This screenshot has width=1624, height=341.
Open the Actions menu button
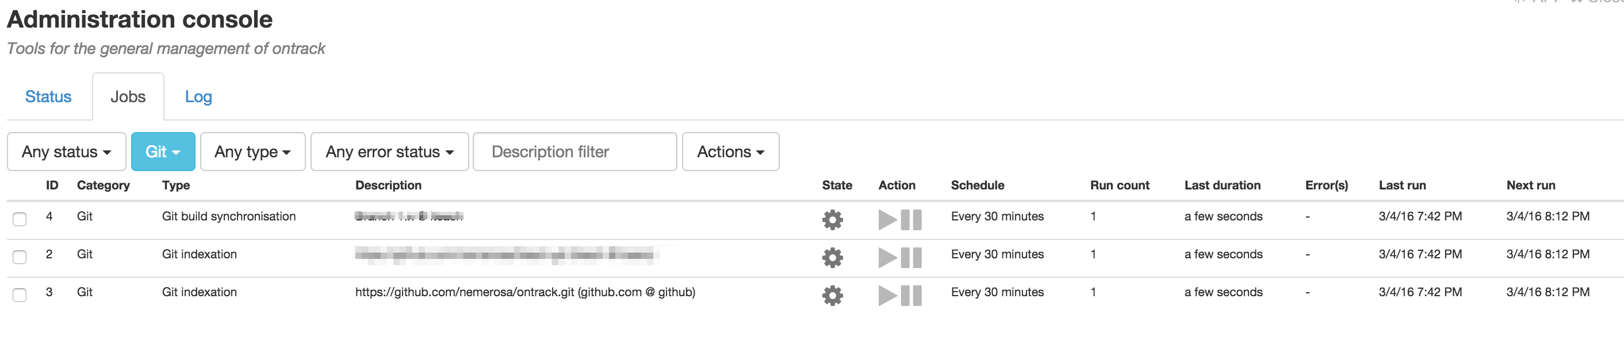pyautogui.click(x=730, y=152)
